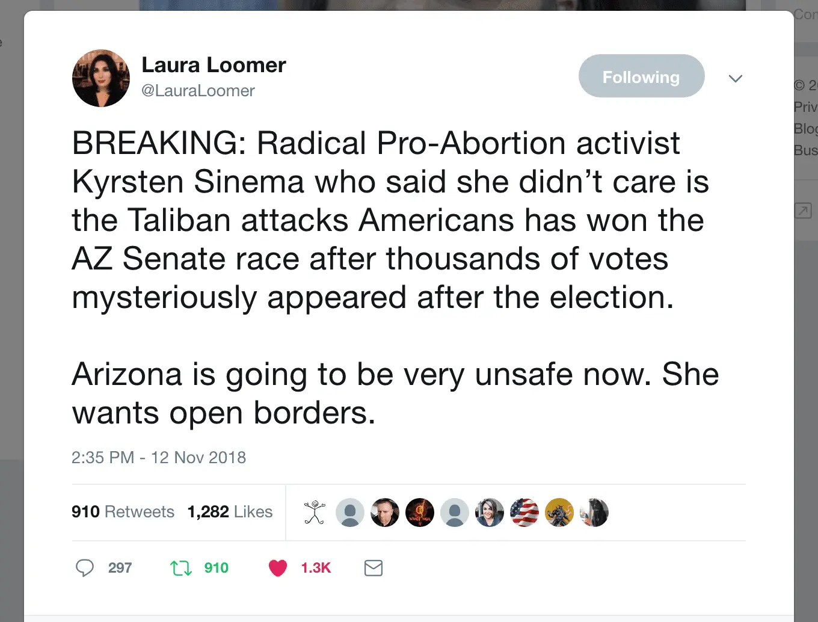818x622 pixels.
Task: Open the 2:35 PM - 12 Nov 2018 timestamp
Action: [159, 458]
